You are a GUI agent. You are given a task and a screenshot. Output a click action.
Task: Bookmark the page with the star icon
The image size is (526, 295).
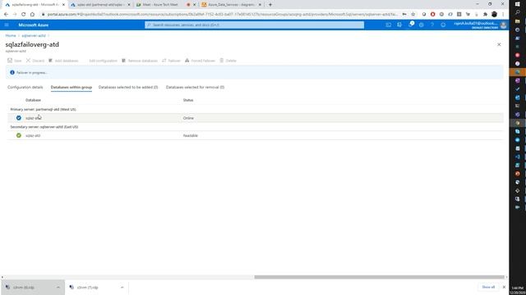click(413, 15)
